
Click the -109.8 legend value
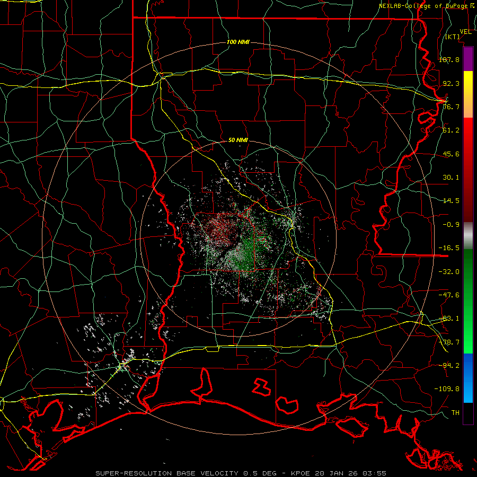coord(447,389)
